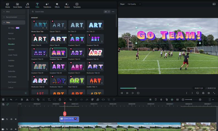Select the Gradient Title 04 clip on timeline
This screenshot has height=131, width=218.
(x=69, y=119)
